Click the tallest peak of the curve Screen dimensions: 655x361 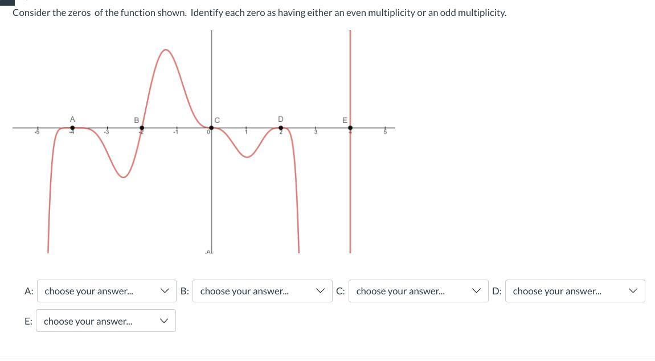[166, 50]
